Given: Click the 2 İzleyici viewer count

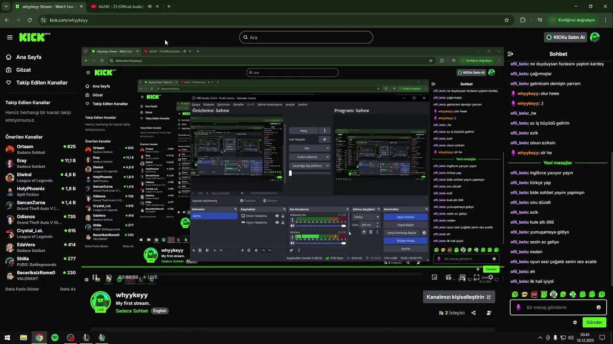Looking at the screenshot, I should [x=452, y=313].
